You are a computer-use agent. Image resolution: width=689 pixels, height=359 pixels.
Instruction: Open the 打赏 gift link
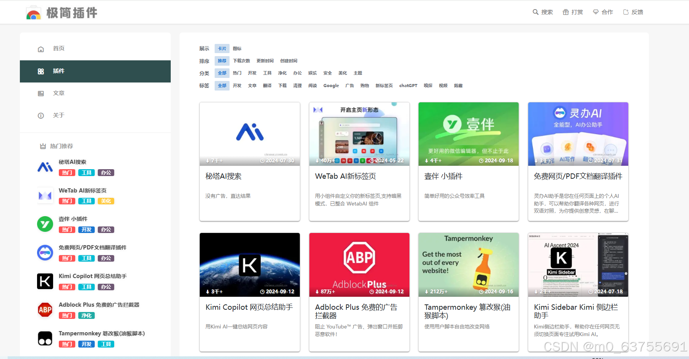pyautogui.click(x=573, y=12)
